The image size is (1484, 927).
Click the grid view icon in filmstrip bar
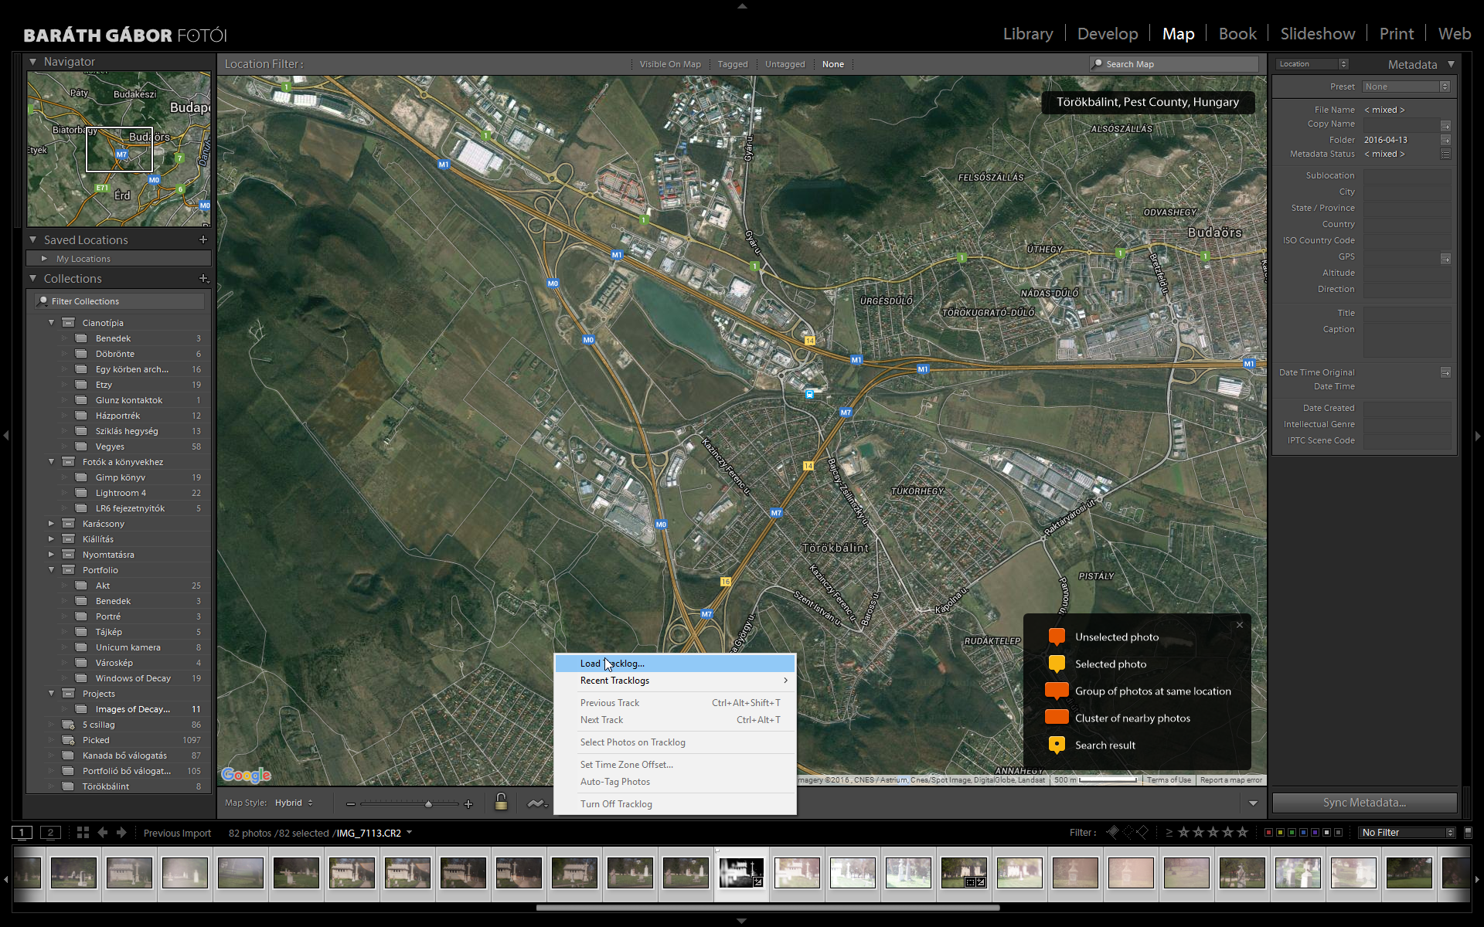83,833
